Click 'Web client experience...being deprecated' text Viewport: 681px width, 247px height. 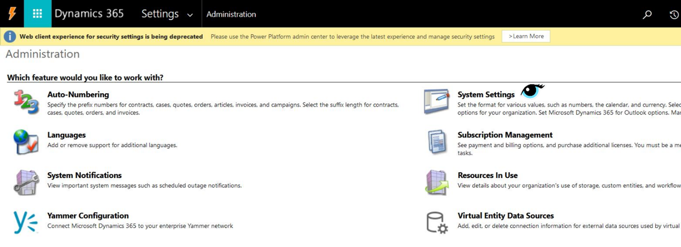(x=111, y=37)
